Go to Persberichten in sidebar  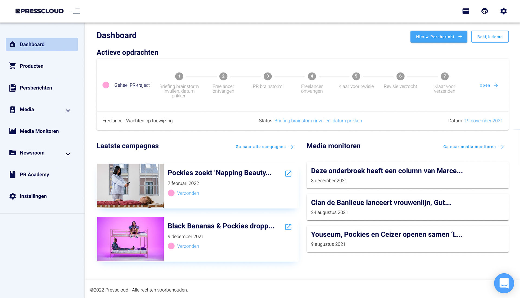36,88
